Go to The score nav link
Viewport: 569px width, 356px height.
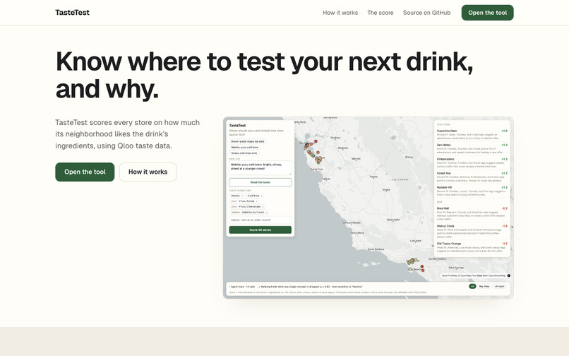tap(381, 13)
